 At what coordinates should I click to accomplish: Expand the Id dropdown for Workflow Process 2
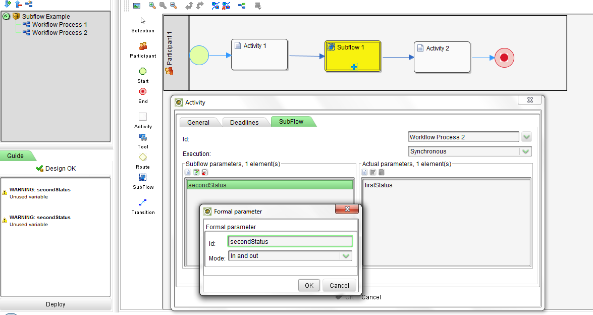[x=526, y=137]
